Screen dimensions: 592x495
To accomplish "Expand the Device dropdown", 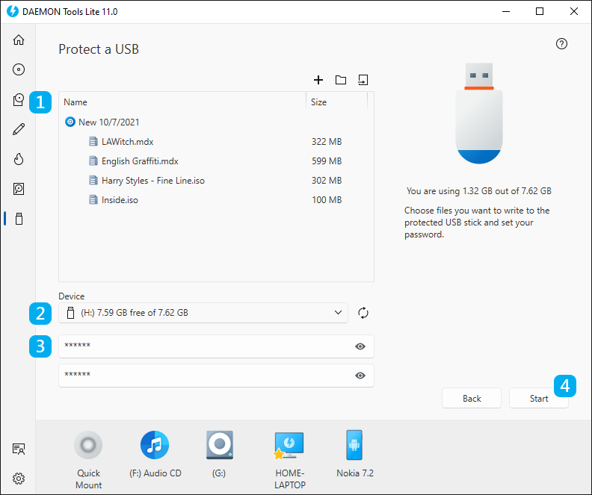I will [338, 313].
